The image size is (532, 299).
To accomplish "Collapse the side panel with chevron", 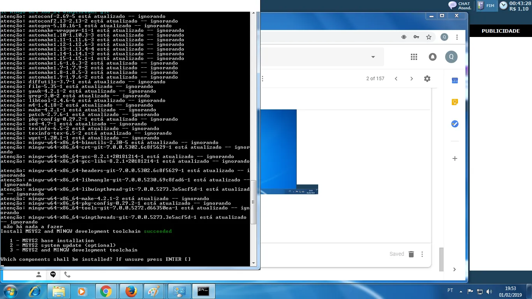I will pos(454,269).
